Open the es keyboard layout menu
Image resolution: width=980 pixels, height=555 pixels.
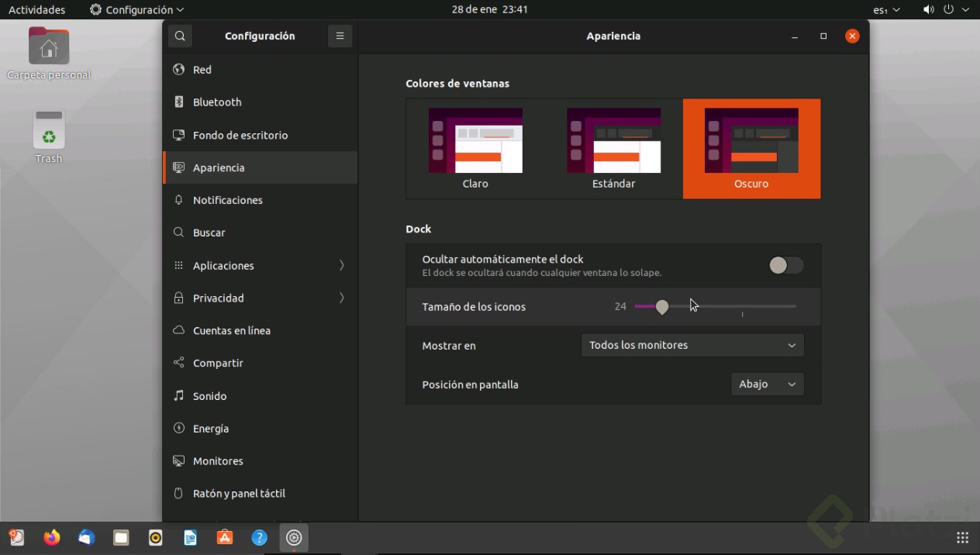(x=886, y=10)
